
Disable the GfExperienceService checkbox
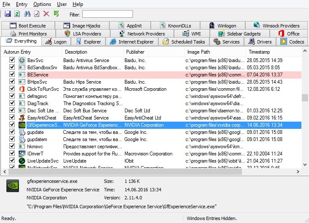click(x=12, y=125)
